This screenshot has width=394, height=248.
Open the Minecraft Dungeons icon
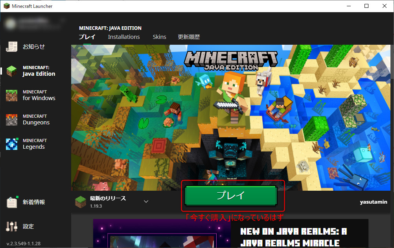(x=11, y=120)
